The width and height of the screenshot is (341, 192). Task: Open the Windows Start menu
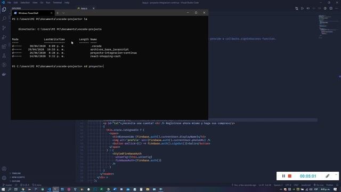click(3, 189)
